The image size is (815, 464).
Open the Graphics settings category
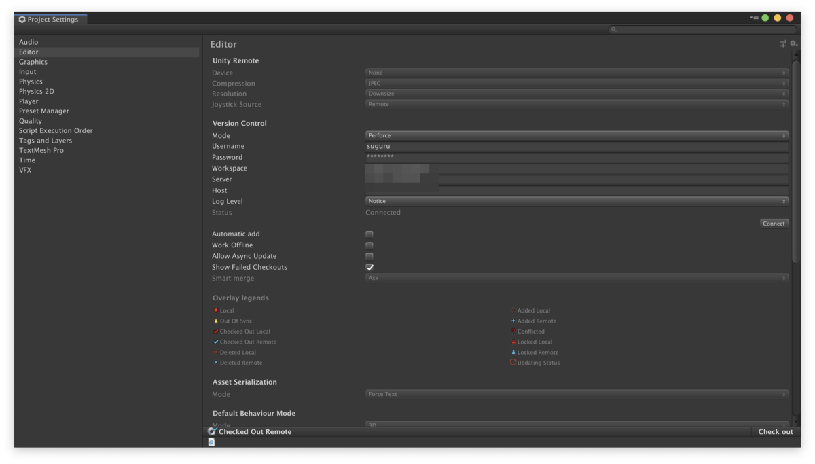coord(33,62)
